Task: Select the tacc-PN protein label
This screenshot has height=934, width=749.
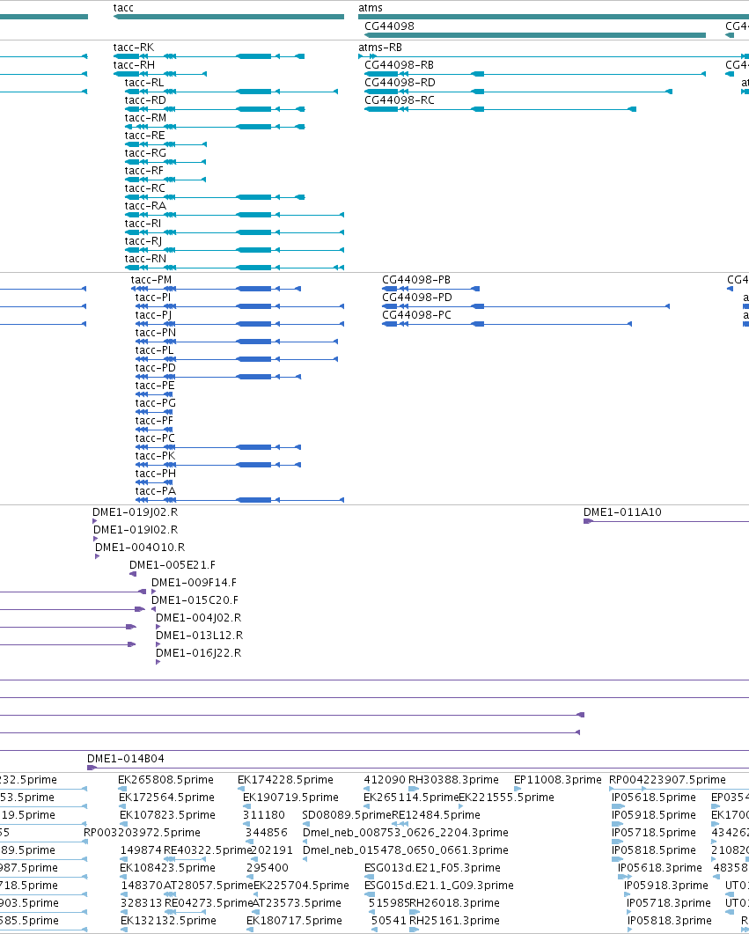Action: pos(156,333)
